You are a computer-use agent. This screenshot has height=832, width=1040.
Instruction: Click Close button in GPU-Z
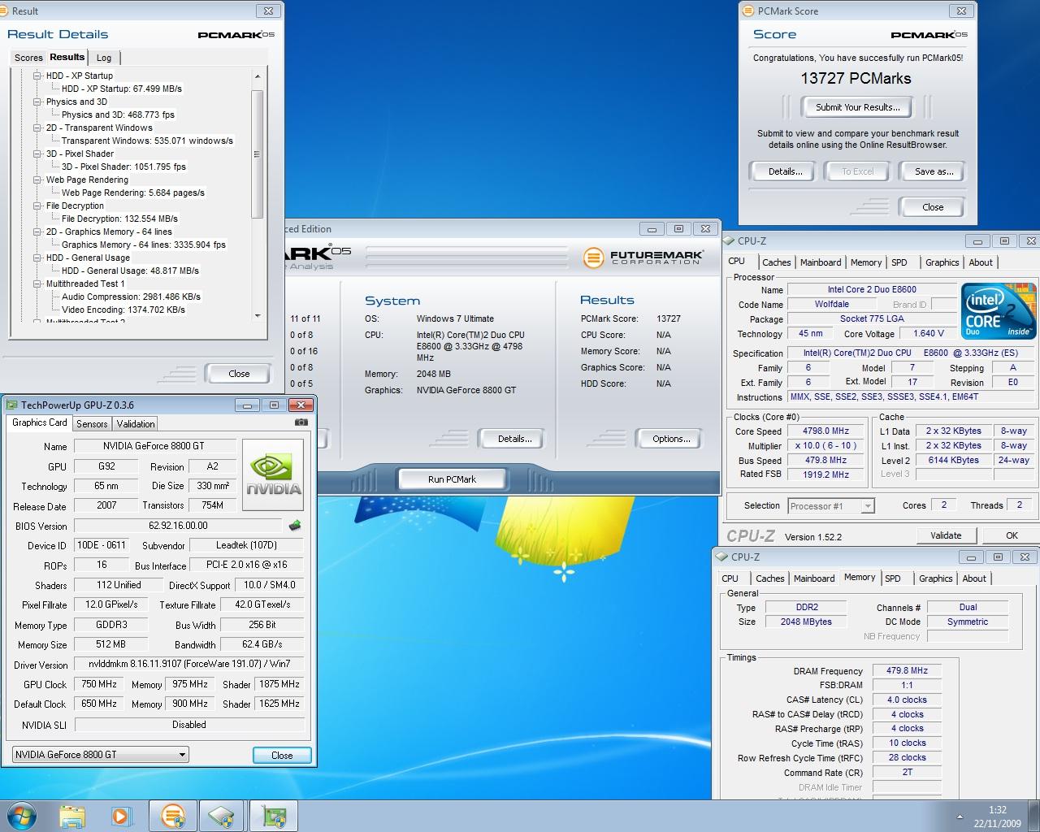(282, 755)
